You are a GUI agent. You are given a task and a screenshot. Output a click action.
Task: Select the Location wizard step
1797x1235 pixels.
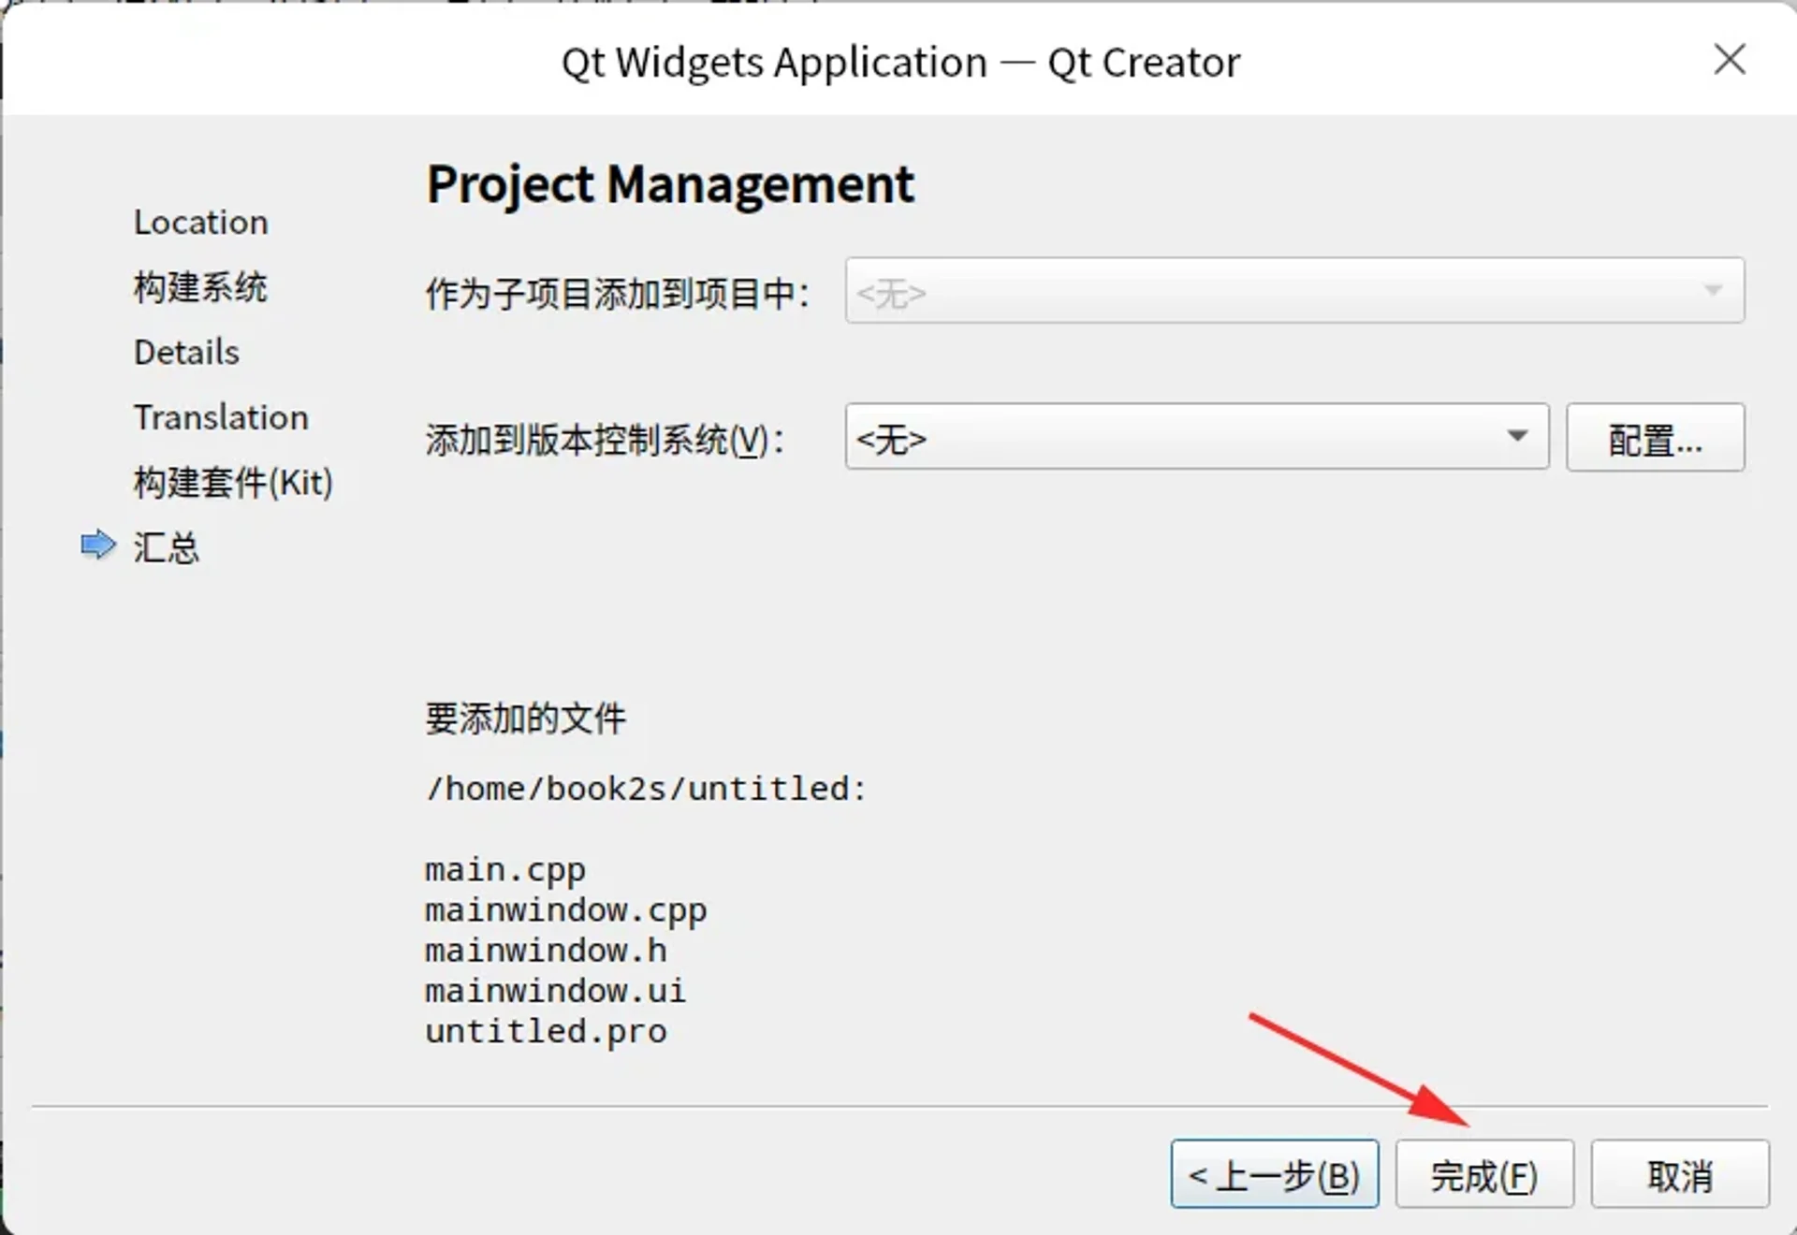tap(200, 222)
